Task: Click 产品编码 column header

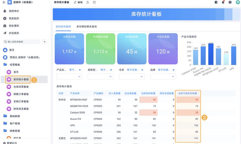Action: (x=98, y=93)
